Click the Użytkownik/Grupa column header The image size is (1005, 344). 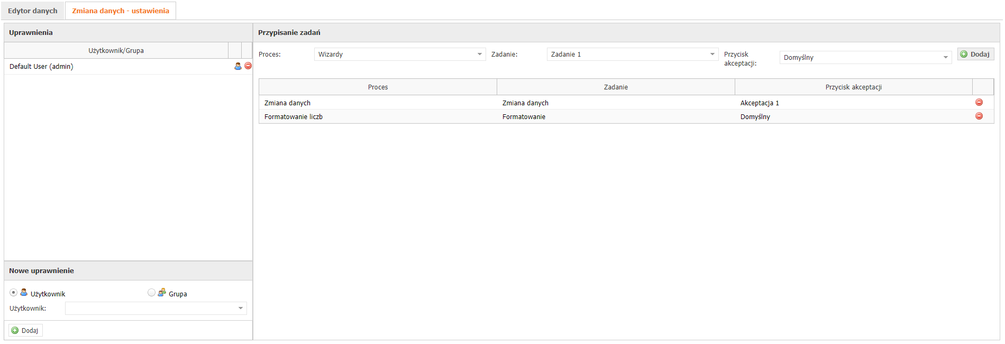116,51
